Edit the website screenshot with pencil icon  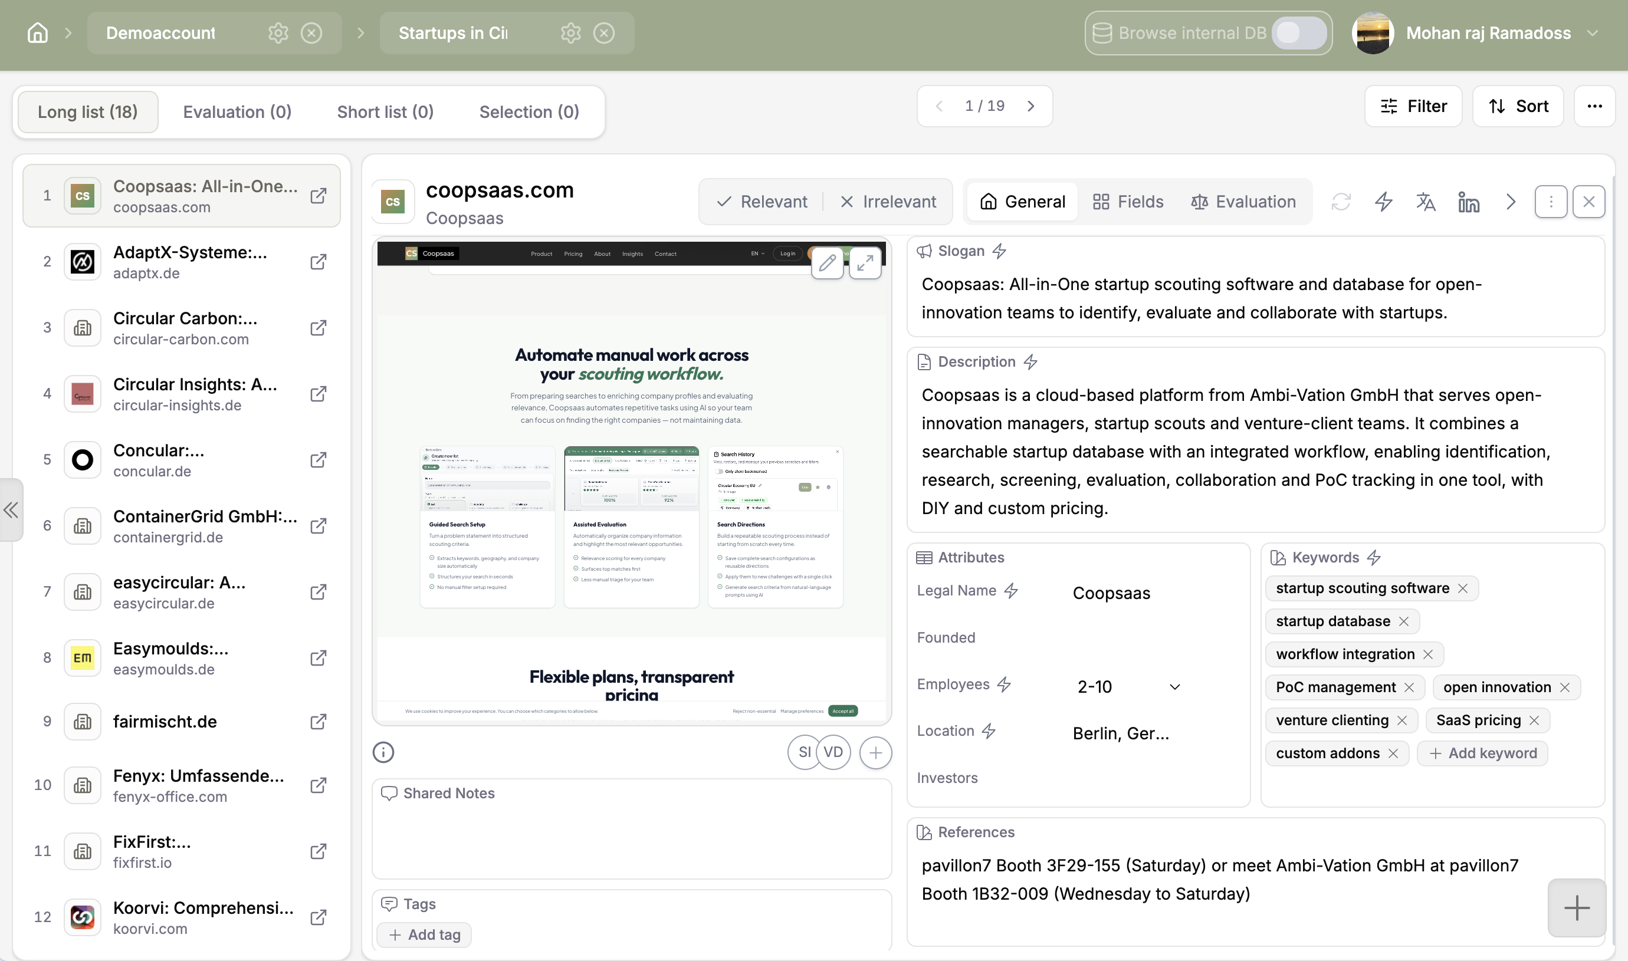point(828,263)
